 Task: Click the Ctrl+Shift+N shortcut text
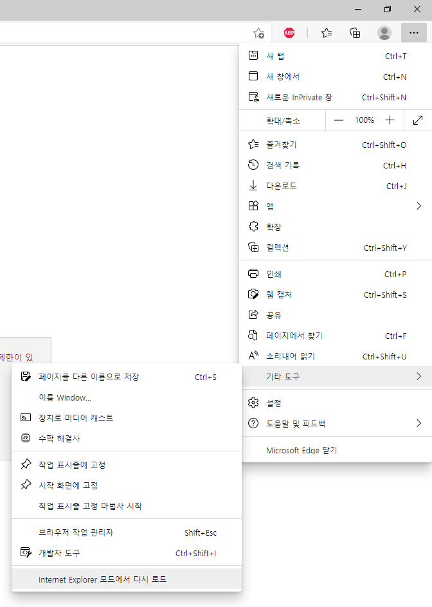(x=384, y=97)
